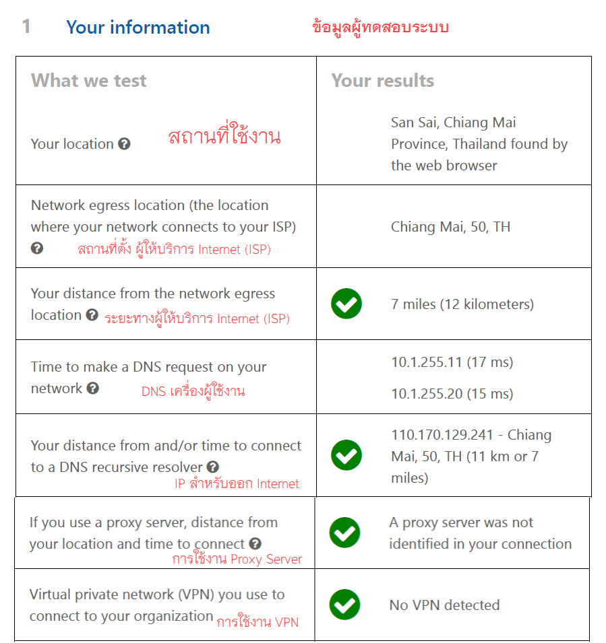Click help icon after 'network egress location' distance
This screenshot has width=606, height=643.
(92, 315)
